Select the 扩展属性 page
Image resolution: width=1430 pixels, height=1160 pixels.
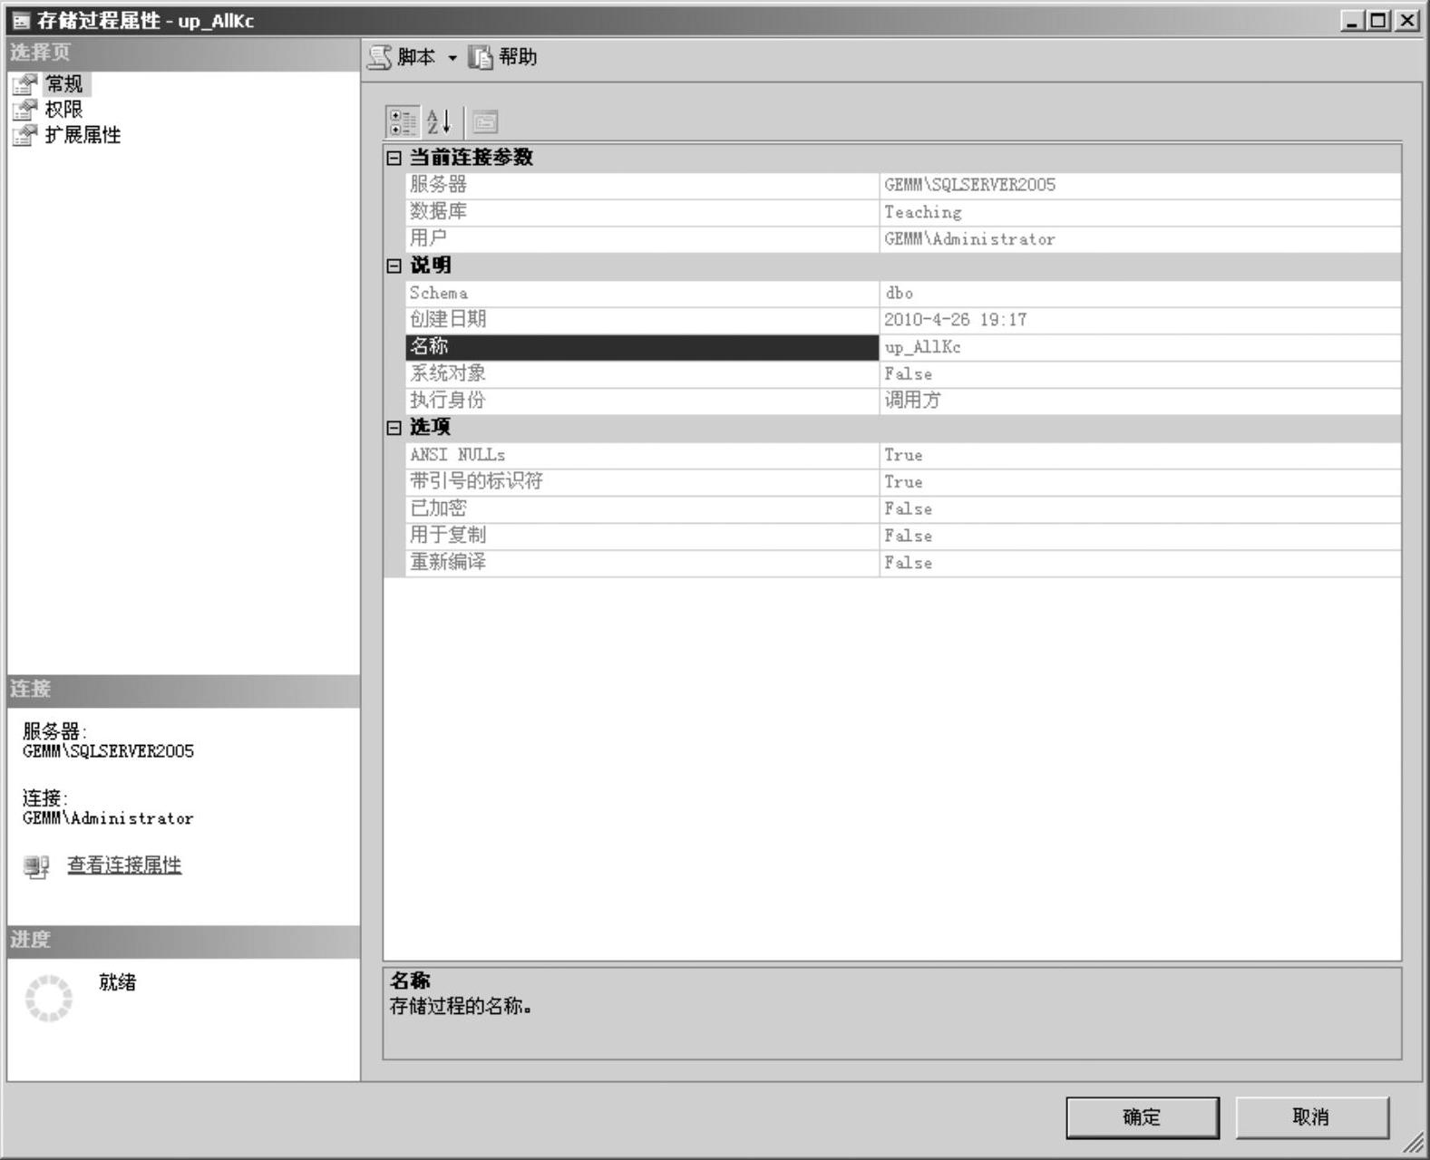click(x=83, y=135)
